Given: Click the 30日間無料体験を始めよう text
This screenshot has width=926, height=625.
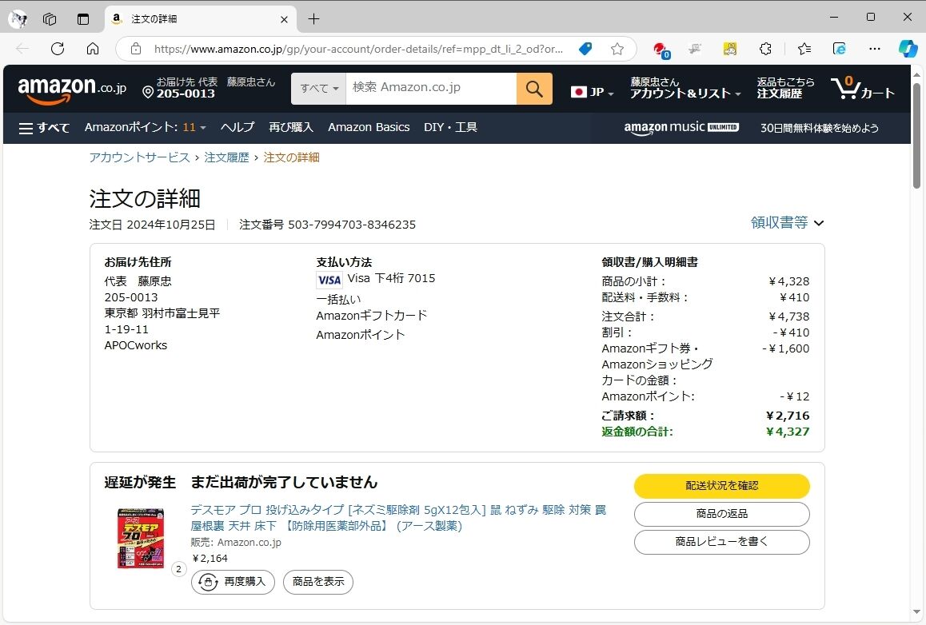Looking at the screenshot, I should 819,128.
